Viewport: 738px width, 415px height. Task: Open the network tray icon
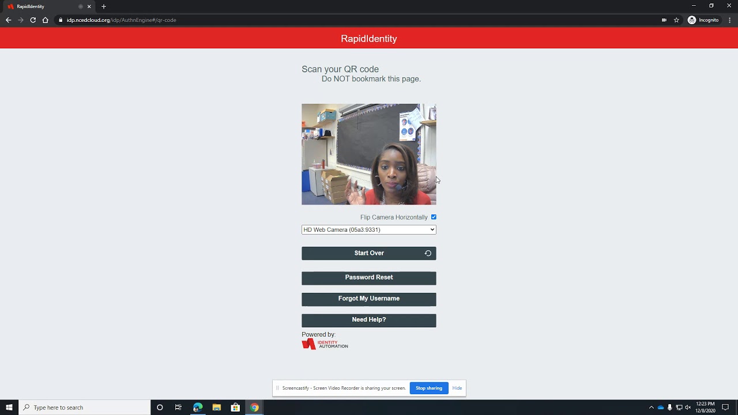[679, 408]
